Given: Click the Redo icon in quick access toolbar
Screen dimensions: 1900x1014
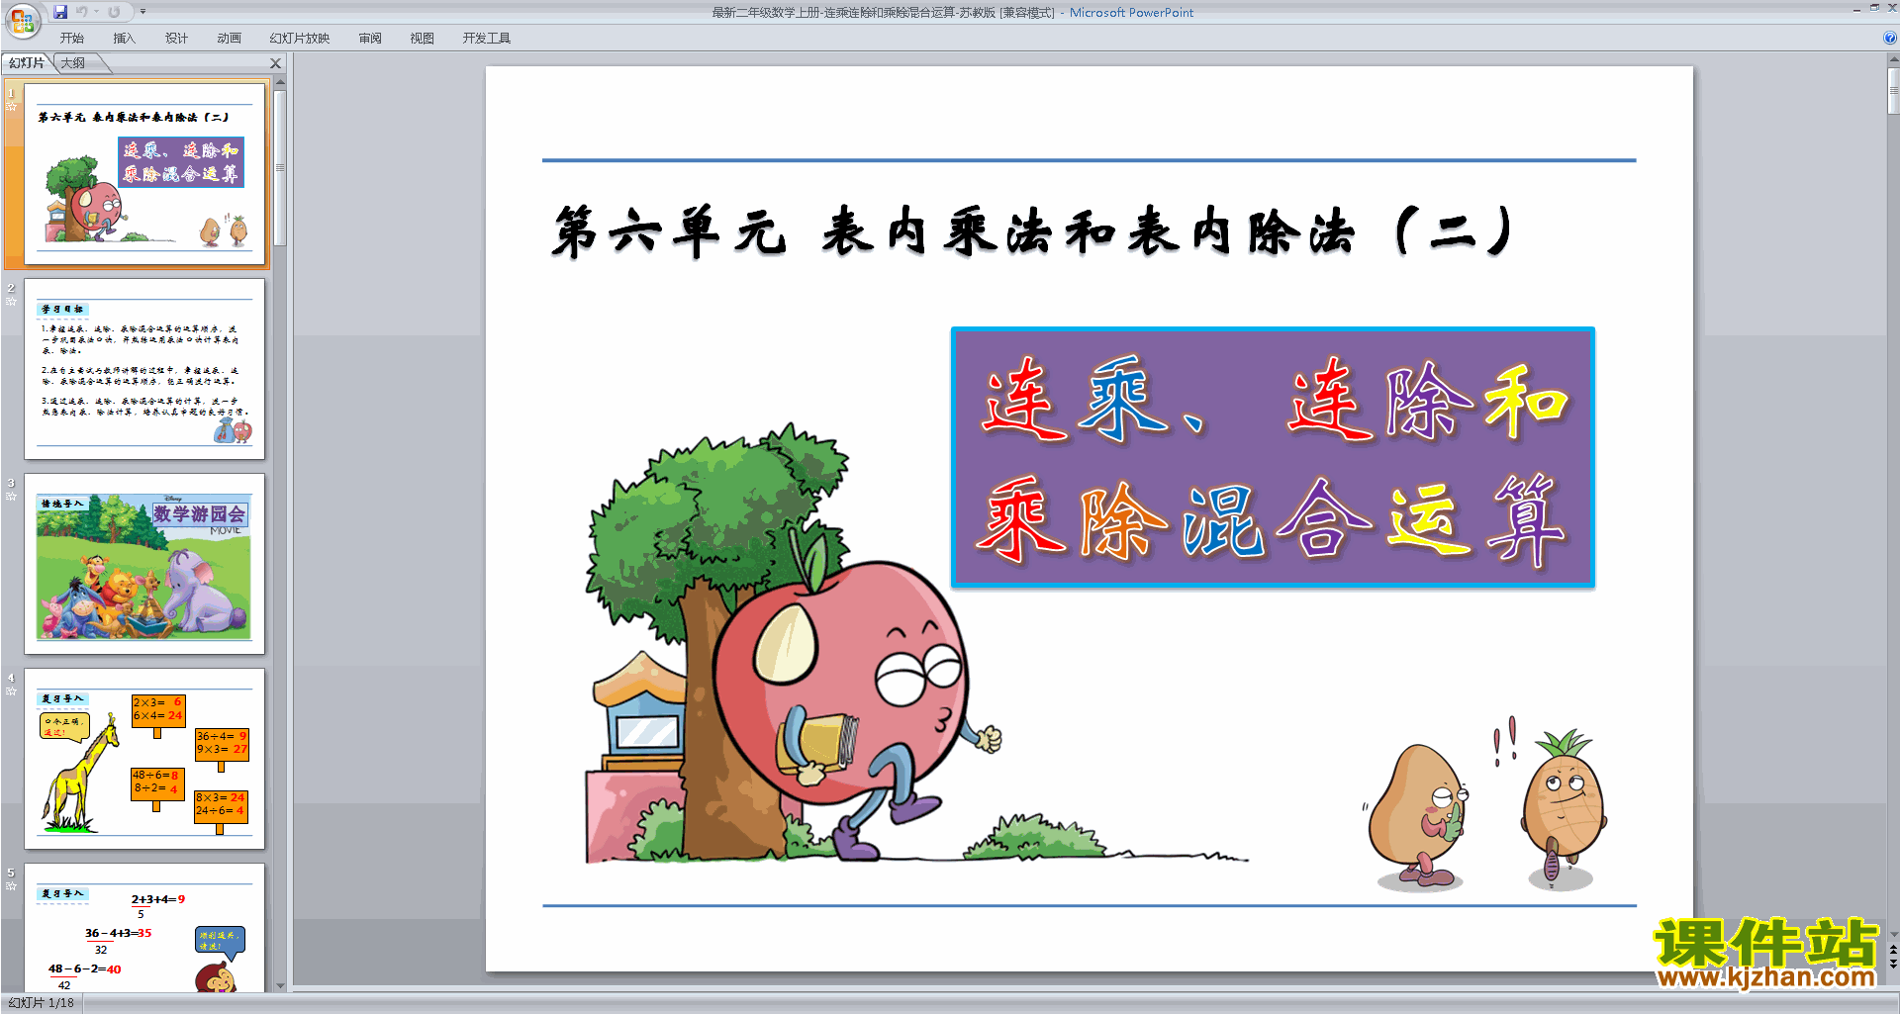Looking at the screenshot, I should tap(114, 12).
